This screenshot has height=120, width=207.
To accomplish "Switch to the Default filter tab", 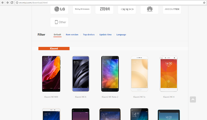I will [x=57, y=34].
